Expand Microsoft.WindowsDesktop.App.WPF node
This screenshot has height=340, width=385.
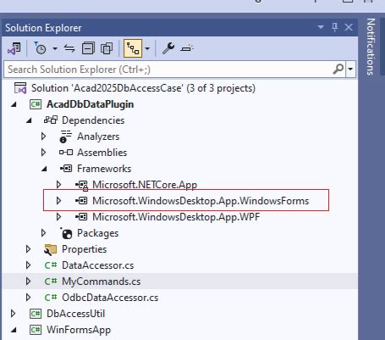(x=58, y=217)
